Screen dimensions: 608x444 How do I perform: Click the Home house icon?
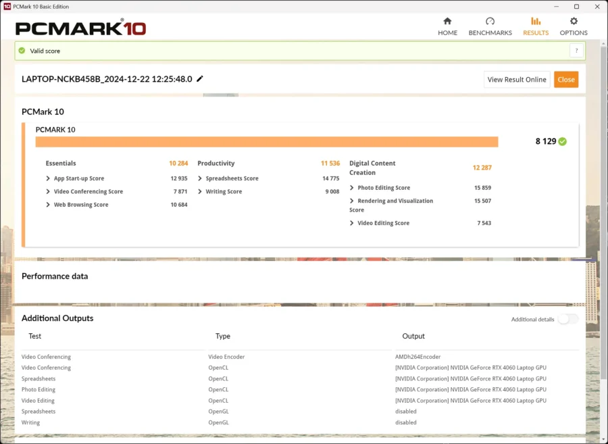pos(447,21)
